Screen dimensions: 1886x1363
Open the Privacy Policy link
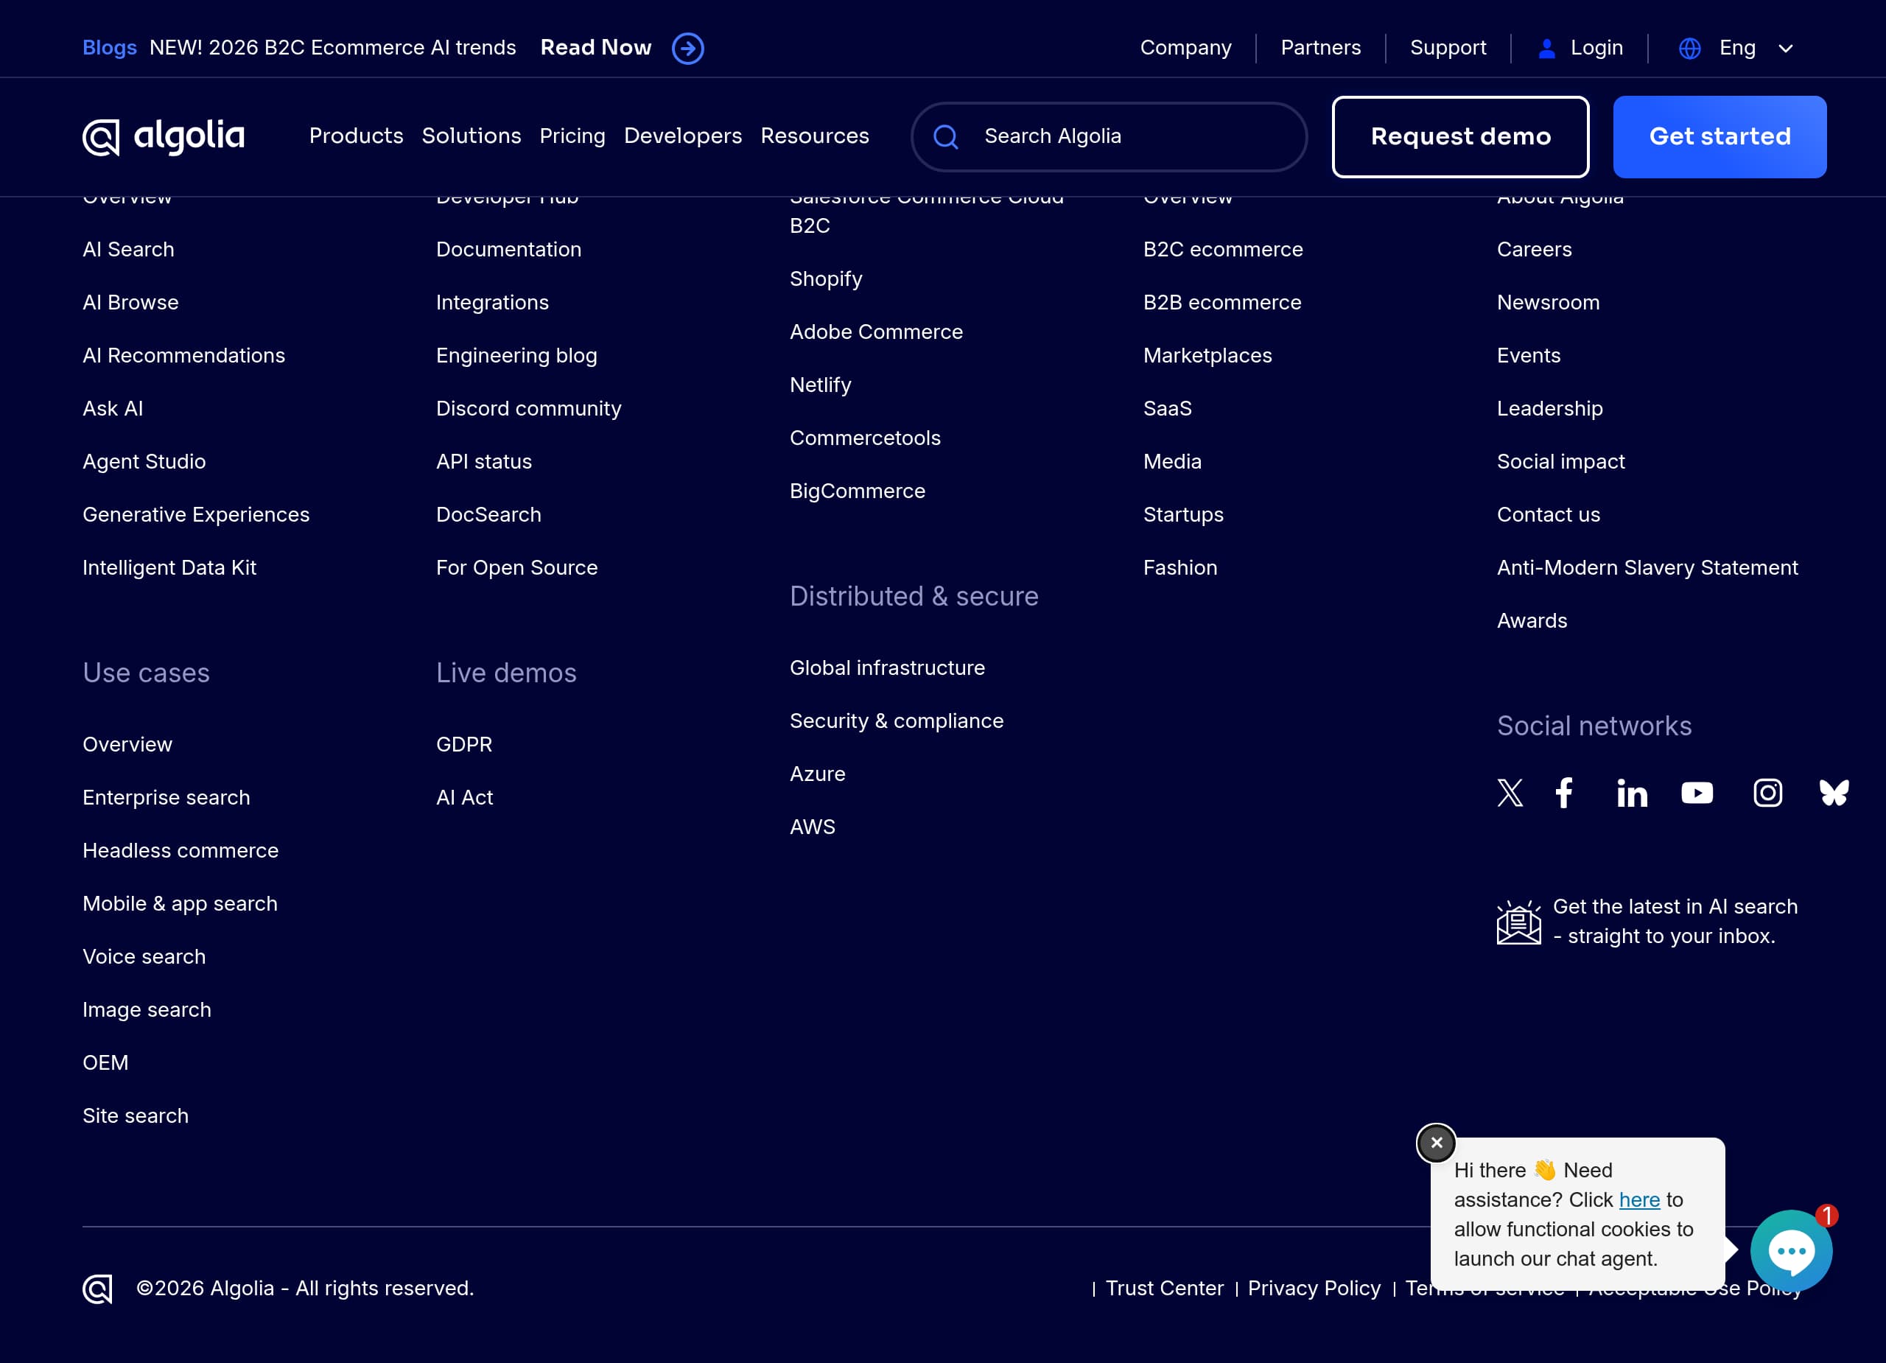click(x=1314, y=1287)
